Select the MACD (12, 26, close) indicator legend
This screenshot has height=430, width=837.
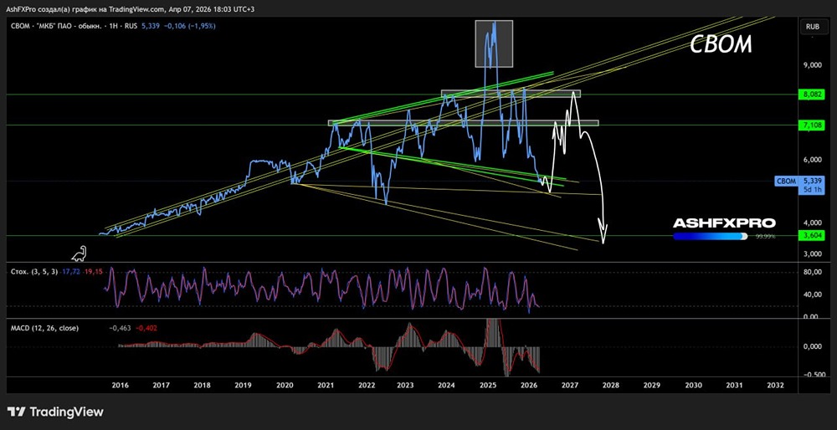click(x=44, y=328)
